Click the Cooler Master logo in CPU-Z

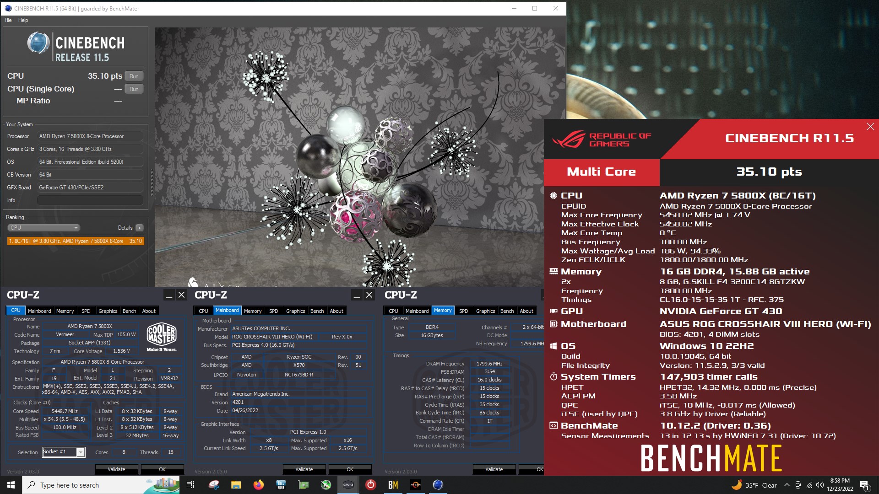click(162, 337)
